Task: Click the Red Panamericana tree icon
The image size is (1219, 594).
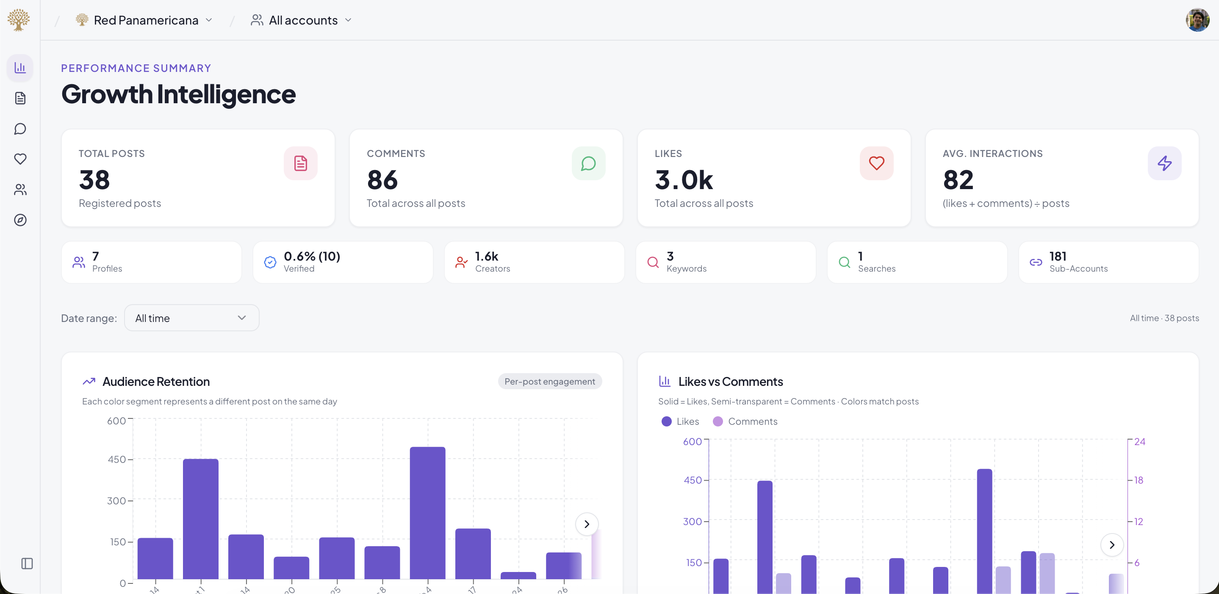Action: click(82, 20)
